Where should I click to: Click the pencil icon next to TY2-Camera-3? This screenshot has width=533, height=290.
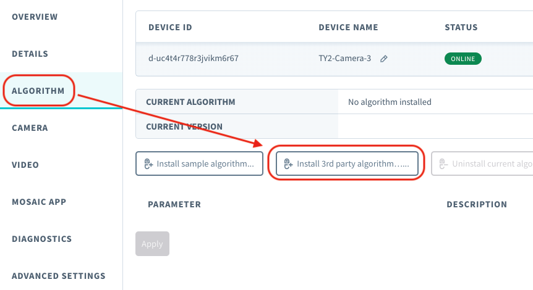pyautogui.click(x=384, y=59)
